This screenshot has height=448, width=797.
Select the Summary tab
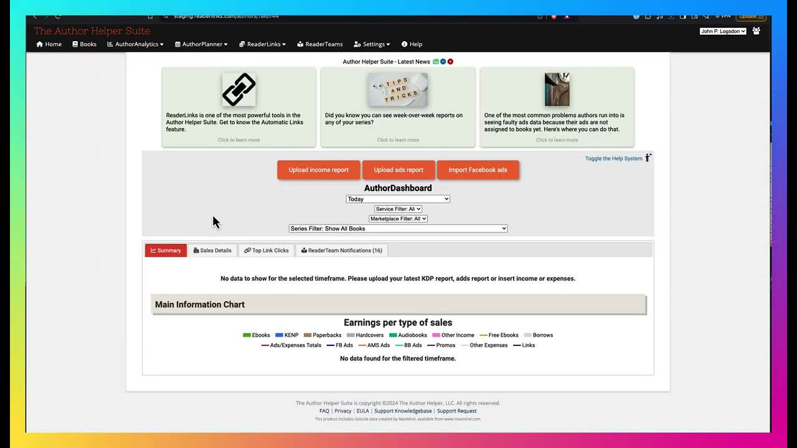coord(166,250)
